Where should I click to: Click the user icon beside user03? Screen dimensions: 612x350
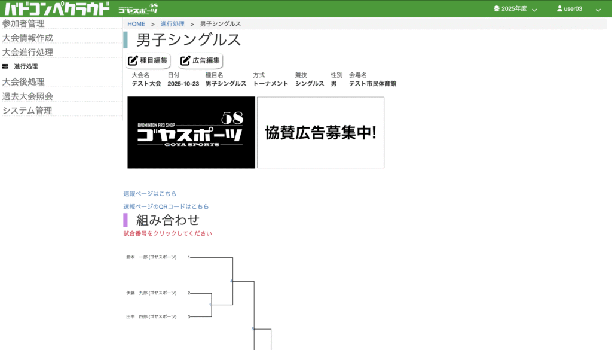pyautogui.click(x=559, y=9)
